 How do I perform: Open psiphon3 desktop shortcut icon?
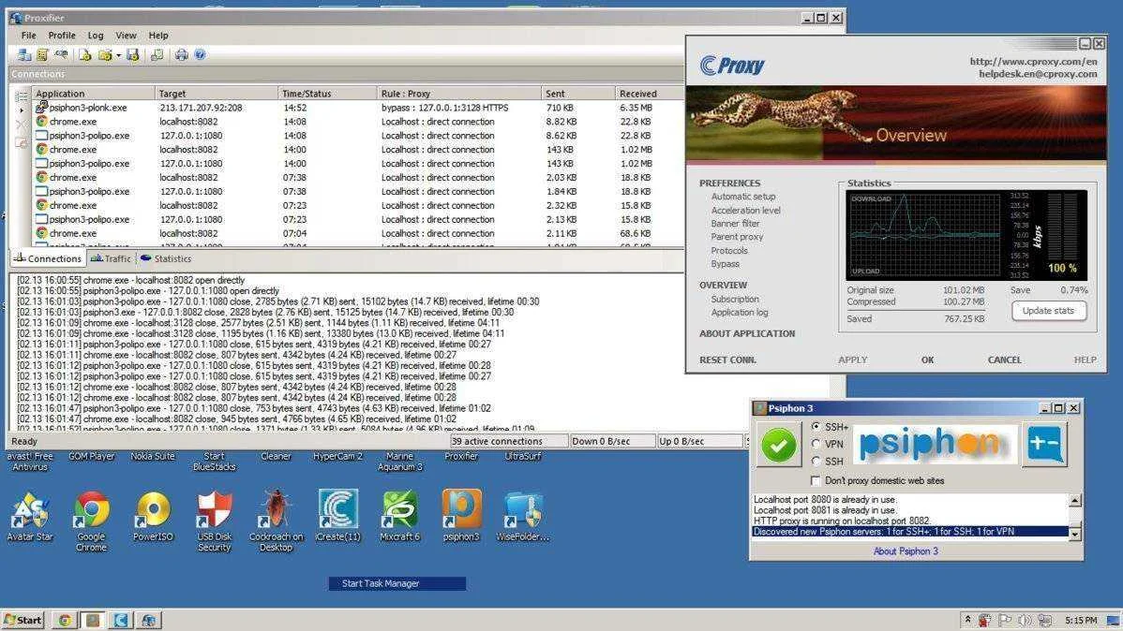coord(461,515)
